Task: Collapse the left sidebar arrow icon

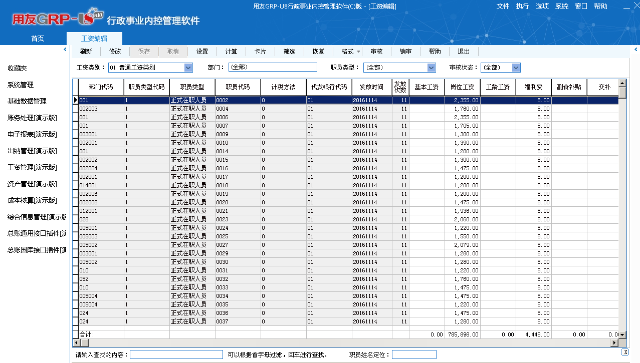Action: tap(65, 49)
